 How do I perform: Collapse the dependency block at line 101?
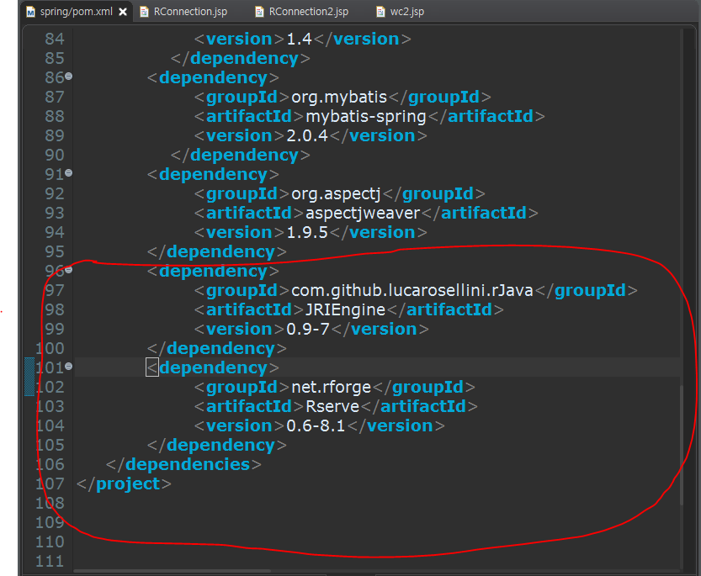pyautogui.click(x=68, y=366)
